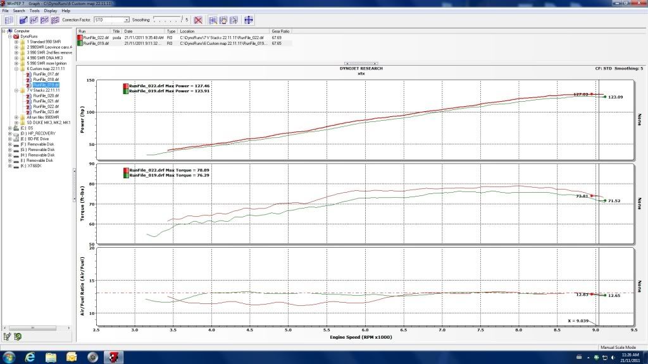Expand the (C:) OS drive node
Screen dimensions: 648x364
(9, 128)
